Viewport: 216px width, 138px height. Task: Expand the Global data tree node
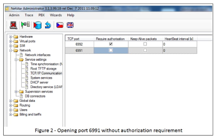10,101
